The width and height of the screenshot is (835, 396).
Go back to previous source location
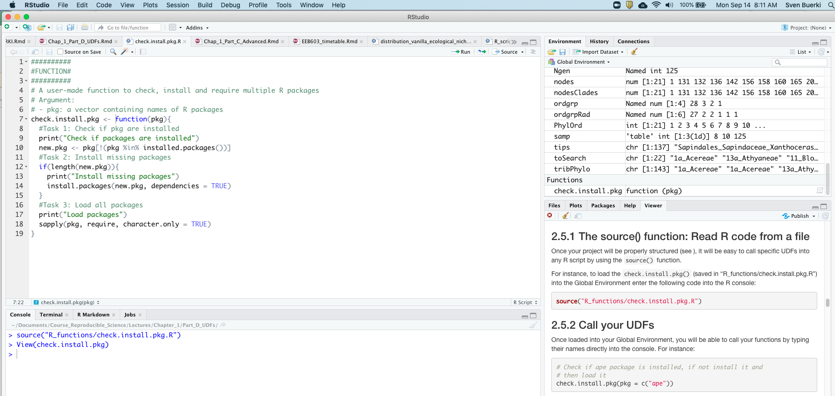[13, 52]
